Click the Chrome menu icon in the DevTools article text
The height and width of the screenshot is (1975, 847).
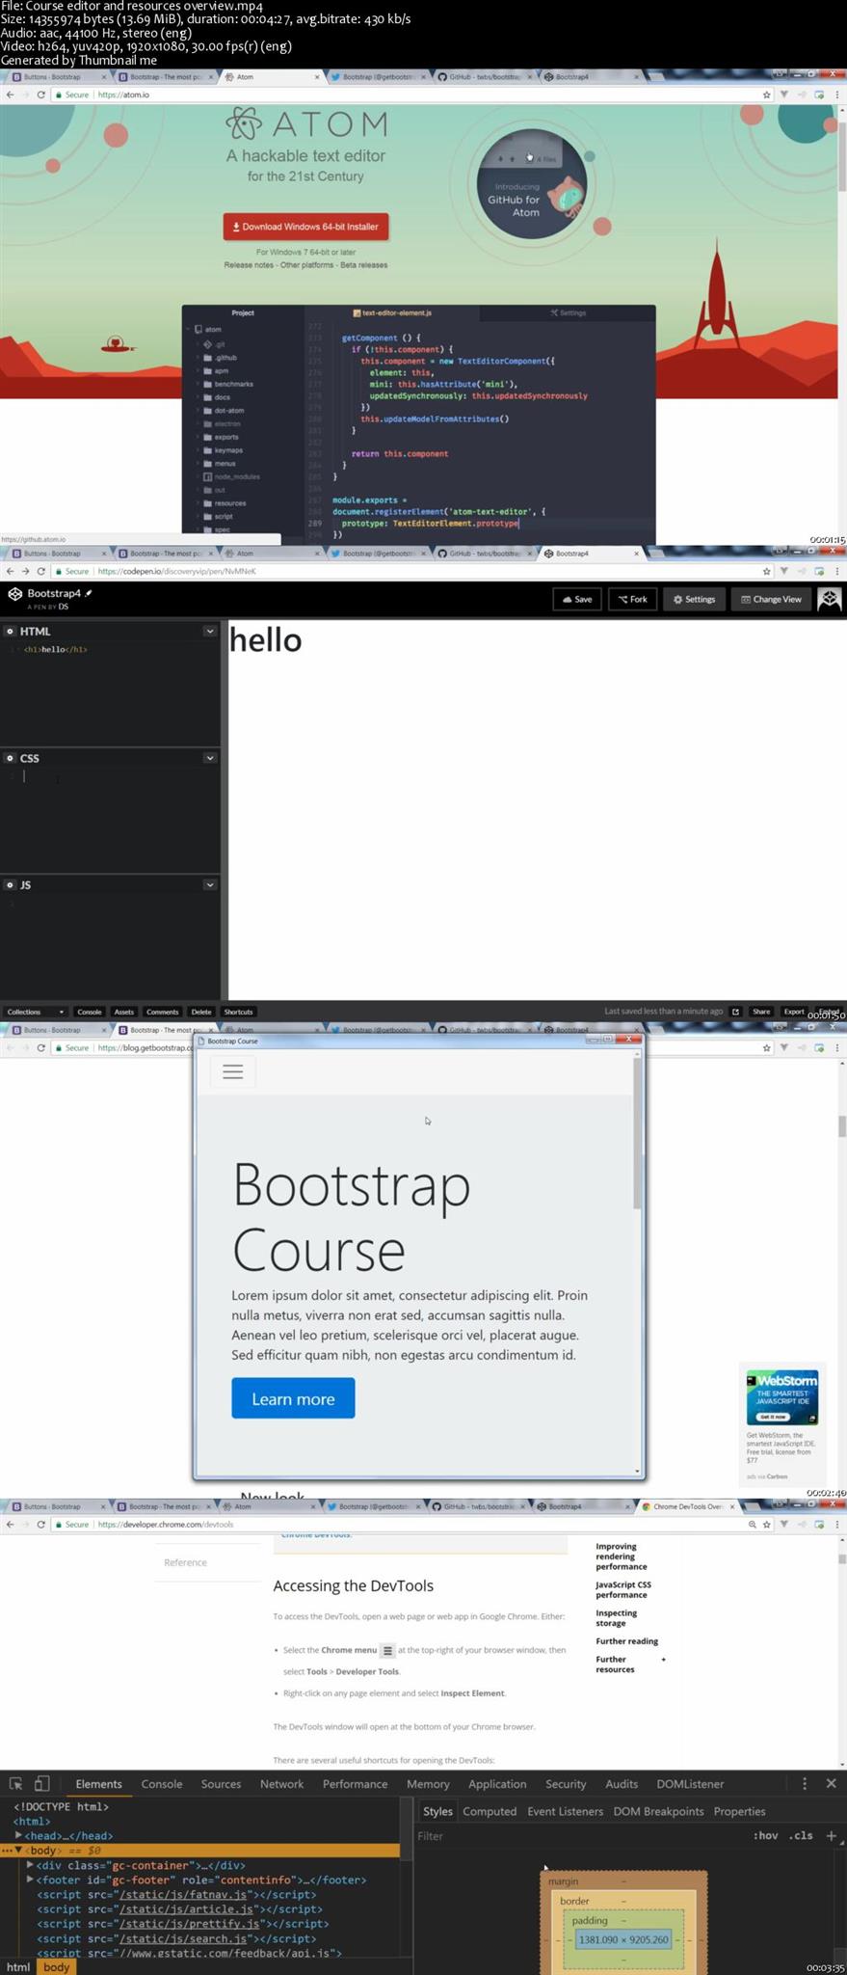pos(387,1651)
